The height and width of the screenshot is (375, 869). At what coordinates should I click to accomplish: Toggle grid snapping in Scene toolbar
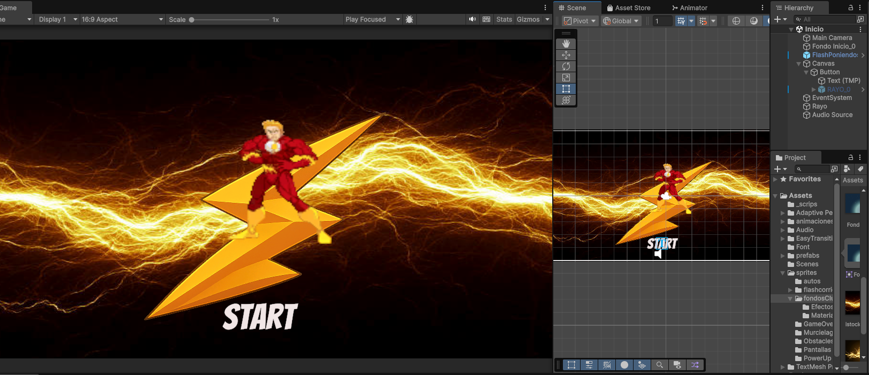click(x=703, y=21)
